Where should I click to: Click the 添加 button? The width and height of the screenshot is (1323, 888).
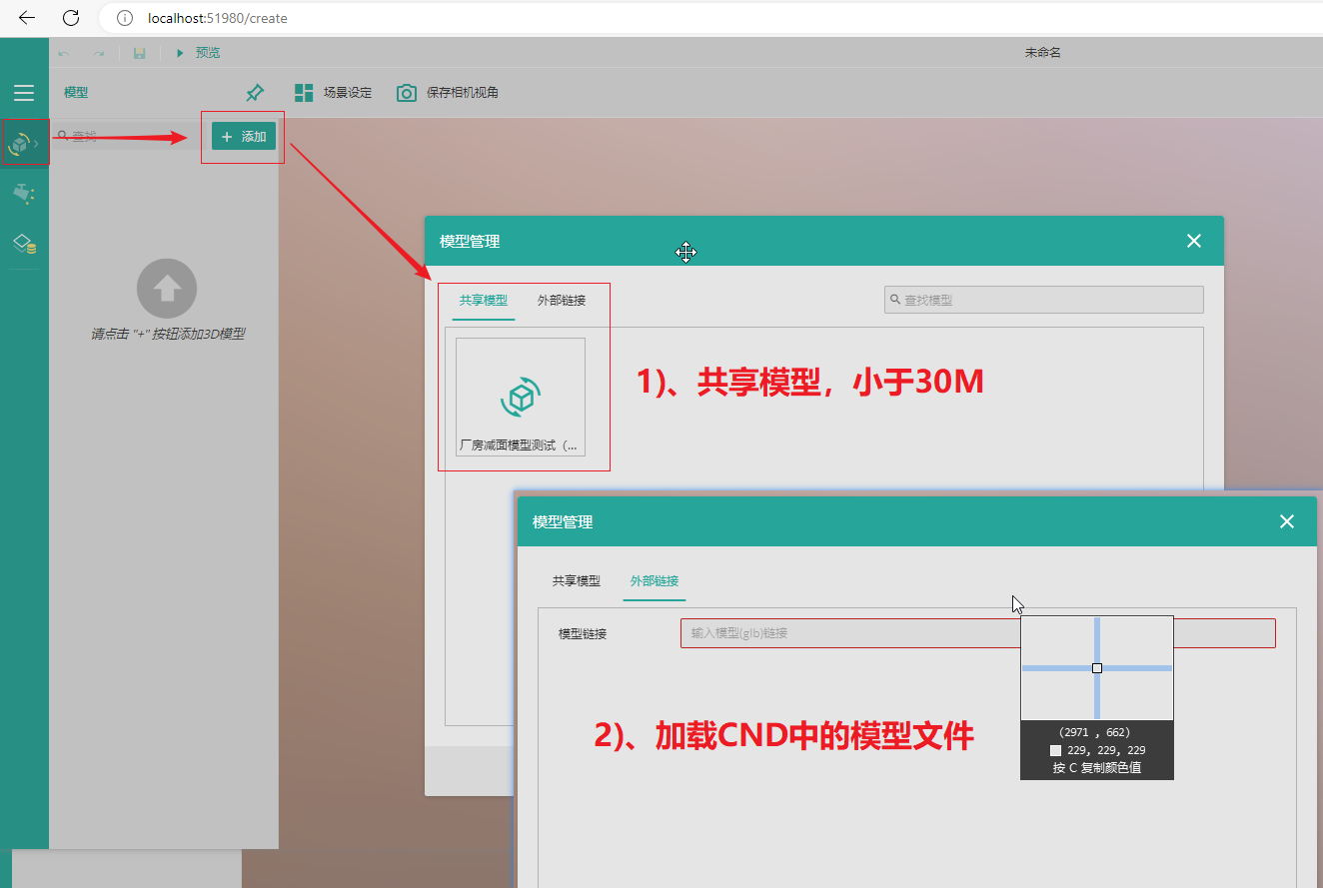tap(242, 136)
